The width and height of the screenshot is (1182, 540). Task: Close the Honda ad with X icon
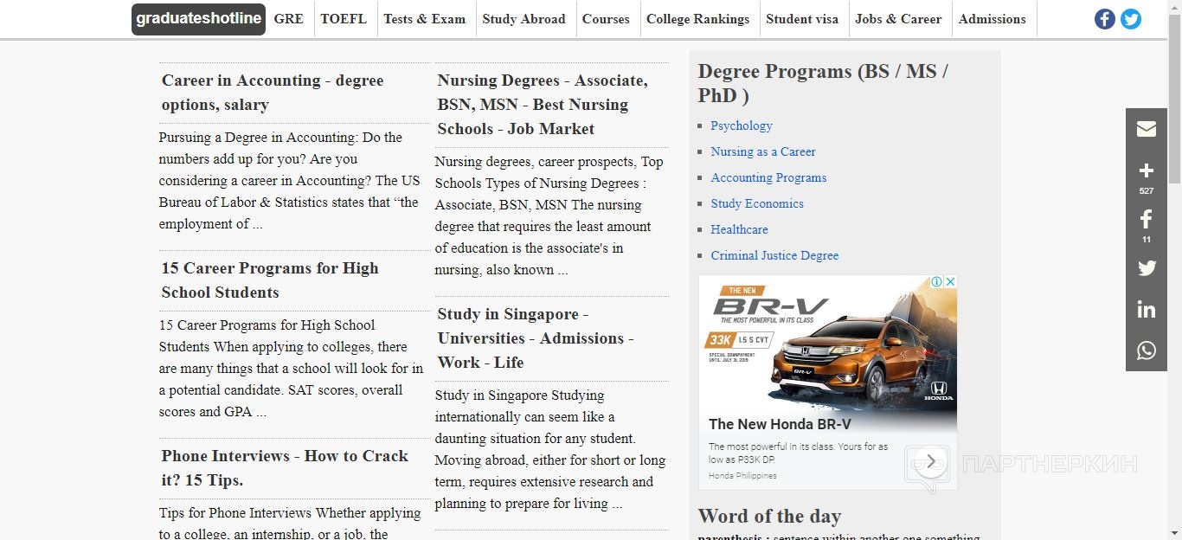tap(950, 282)
